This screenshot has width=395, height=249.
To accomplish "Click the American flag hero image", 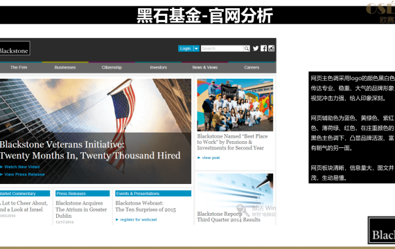I will coord(96,131).
